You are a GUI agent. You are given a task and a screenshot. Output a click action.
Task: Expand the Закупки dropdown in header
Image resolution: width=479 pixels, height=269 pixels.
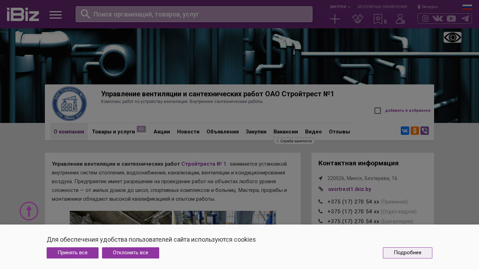340,7
